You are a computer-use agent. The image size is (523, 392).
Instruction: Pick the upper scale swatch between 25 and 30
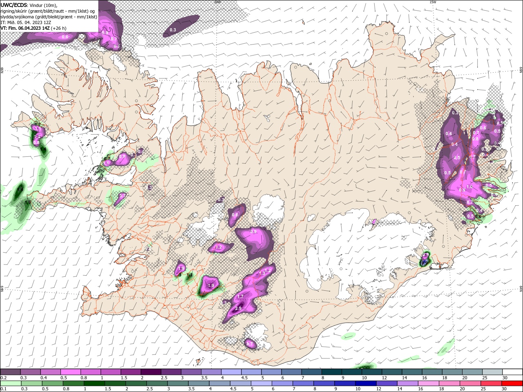[492, 372]
